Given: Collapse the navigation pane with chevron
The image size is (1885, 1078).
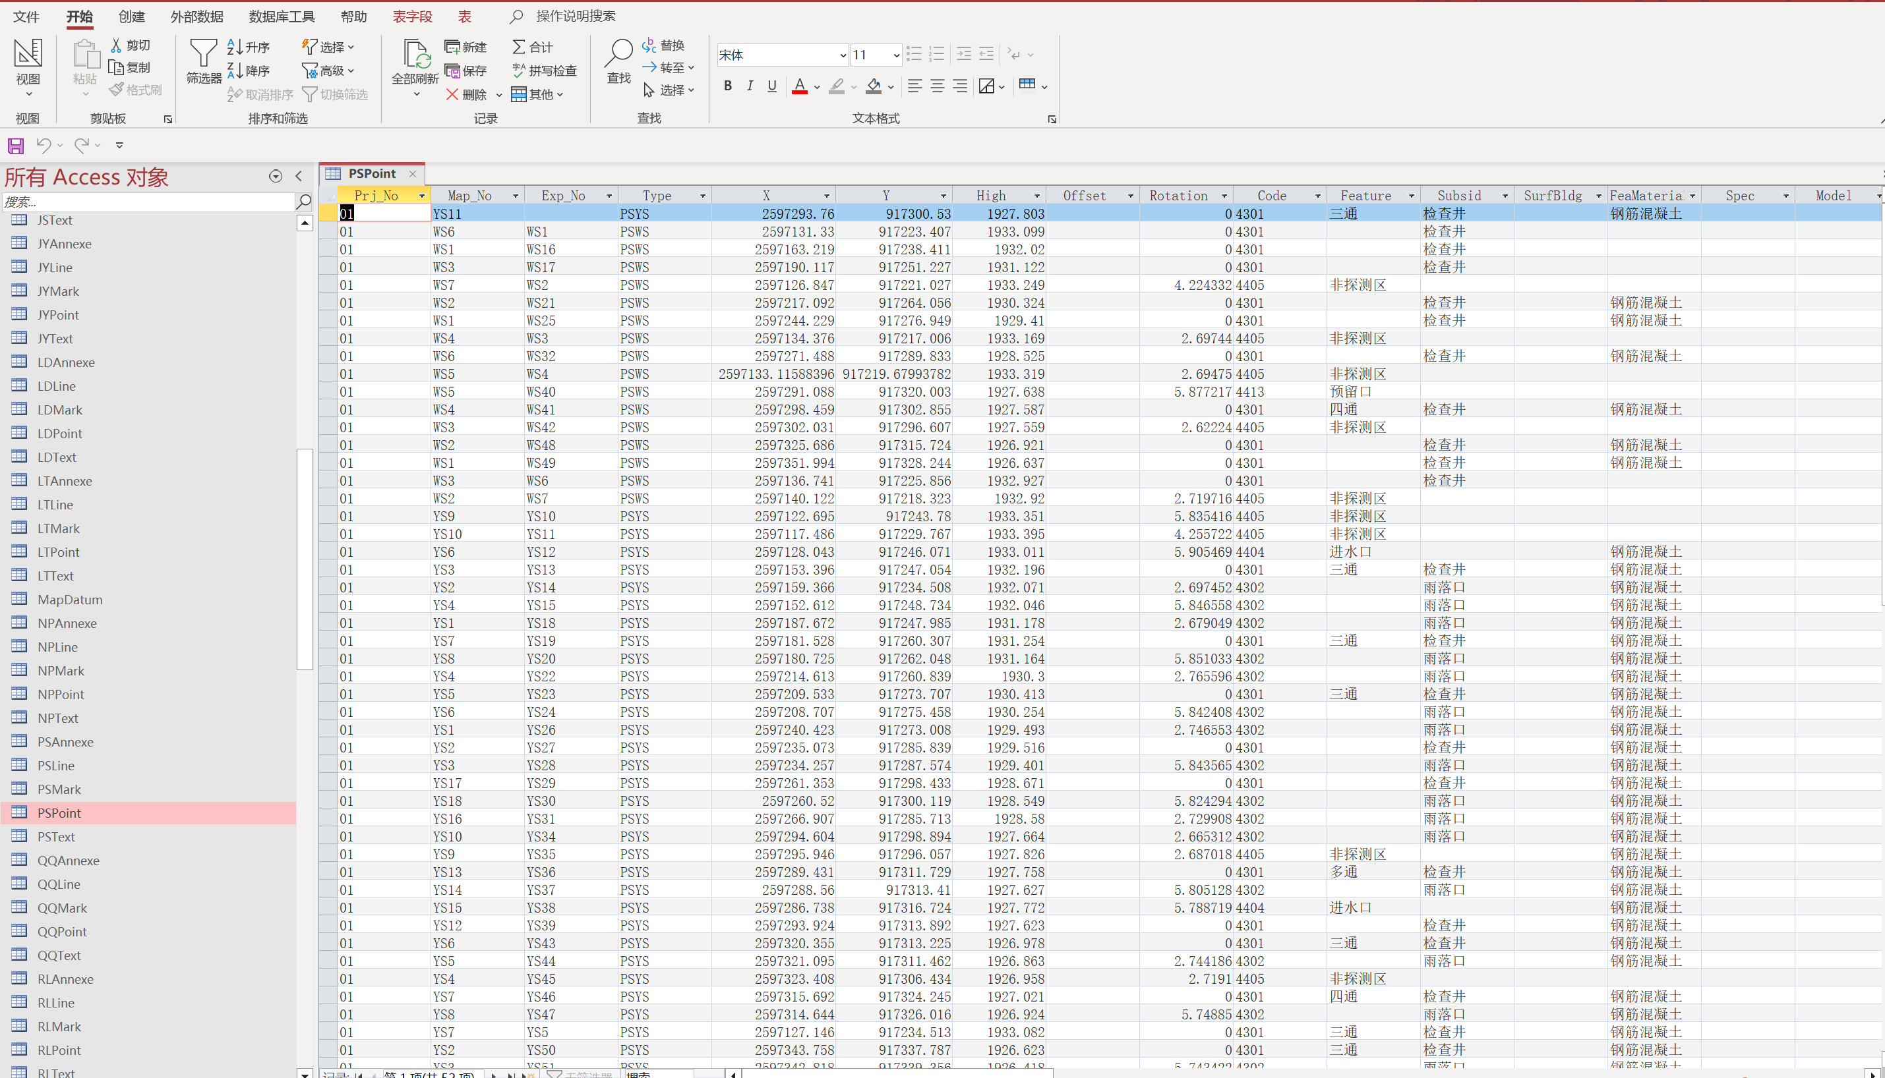Looking at the screenshot, I should pyautogui.click(x=299, y=176).
